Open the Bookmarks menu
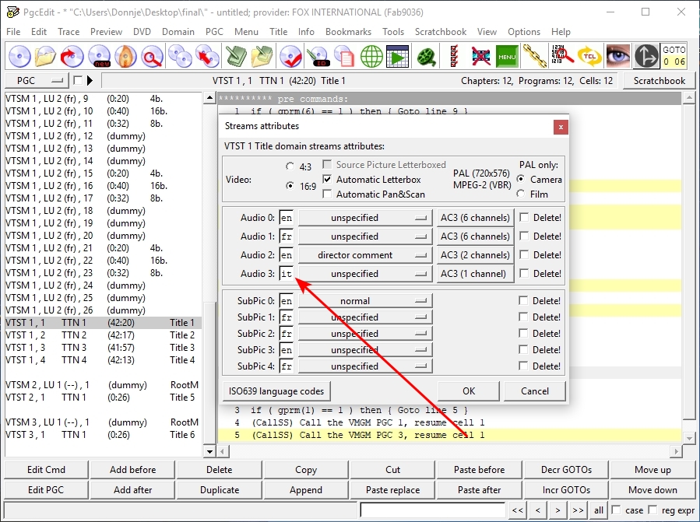The height and width of the screenshot is (522, 700). 348,32
